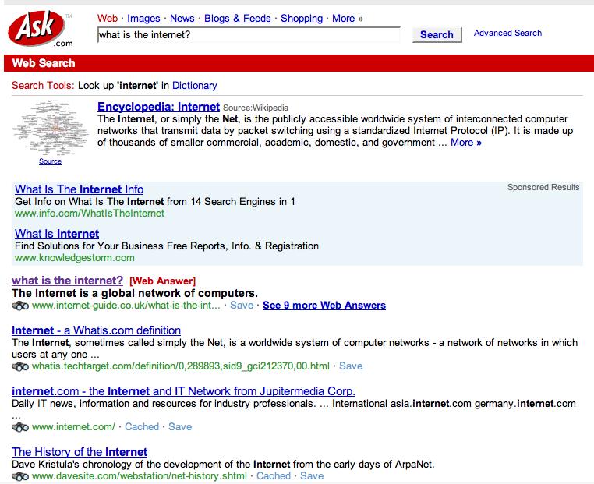Open Encyclopedia: Internet result title
Viewport: 594px width, 484px height.
point(158,107)
